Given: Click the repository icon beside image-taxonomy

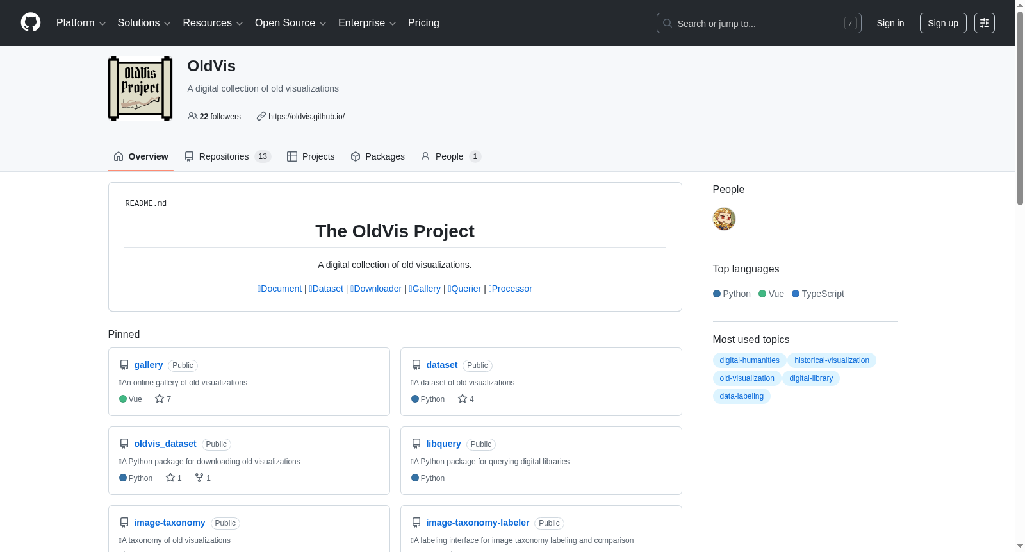Looking at the screenshot, I should tap(124, 523).
